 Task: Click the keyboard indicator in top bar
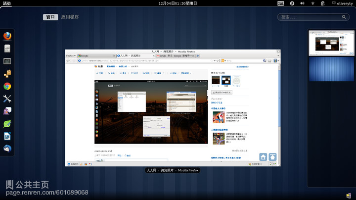click(281, 3)
